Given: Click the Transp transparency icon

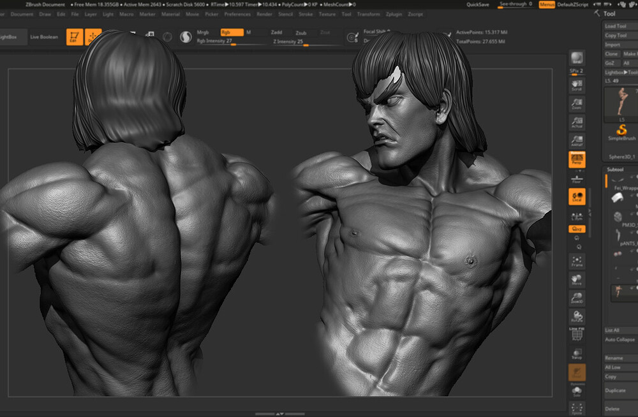Looking at the screenshot, I should (577, 353).
